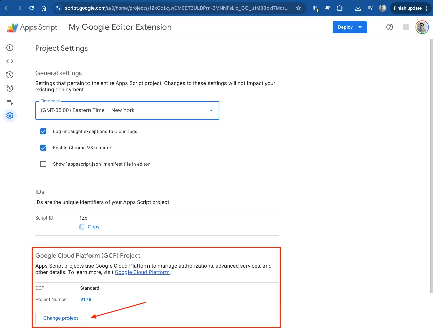Disable the Chrome V8 runtime checkbox

pos(43,148)
